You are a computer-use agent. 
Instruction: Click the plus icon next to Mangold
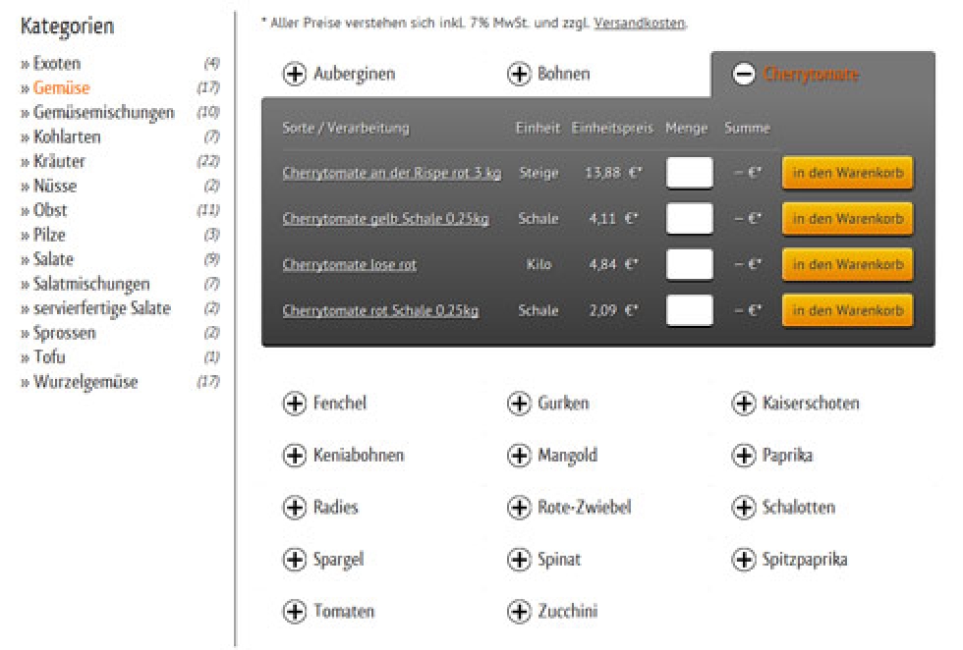(x=519, y=456)
